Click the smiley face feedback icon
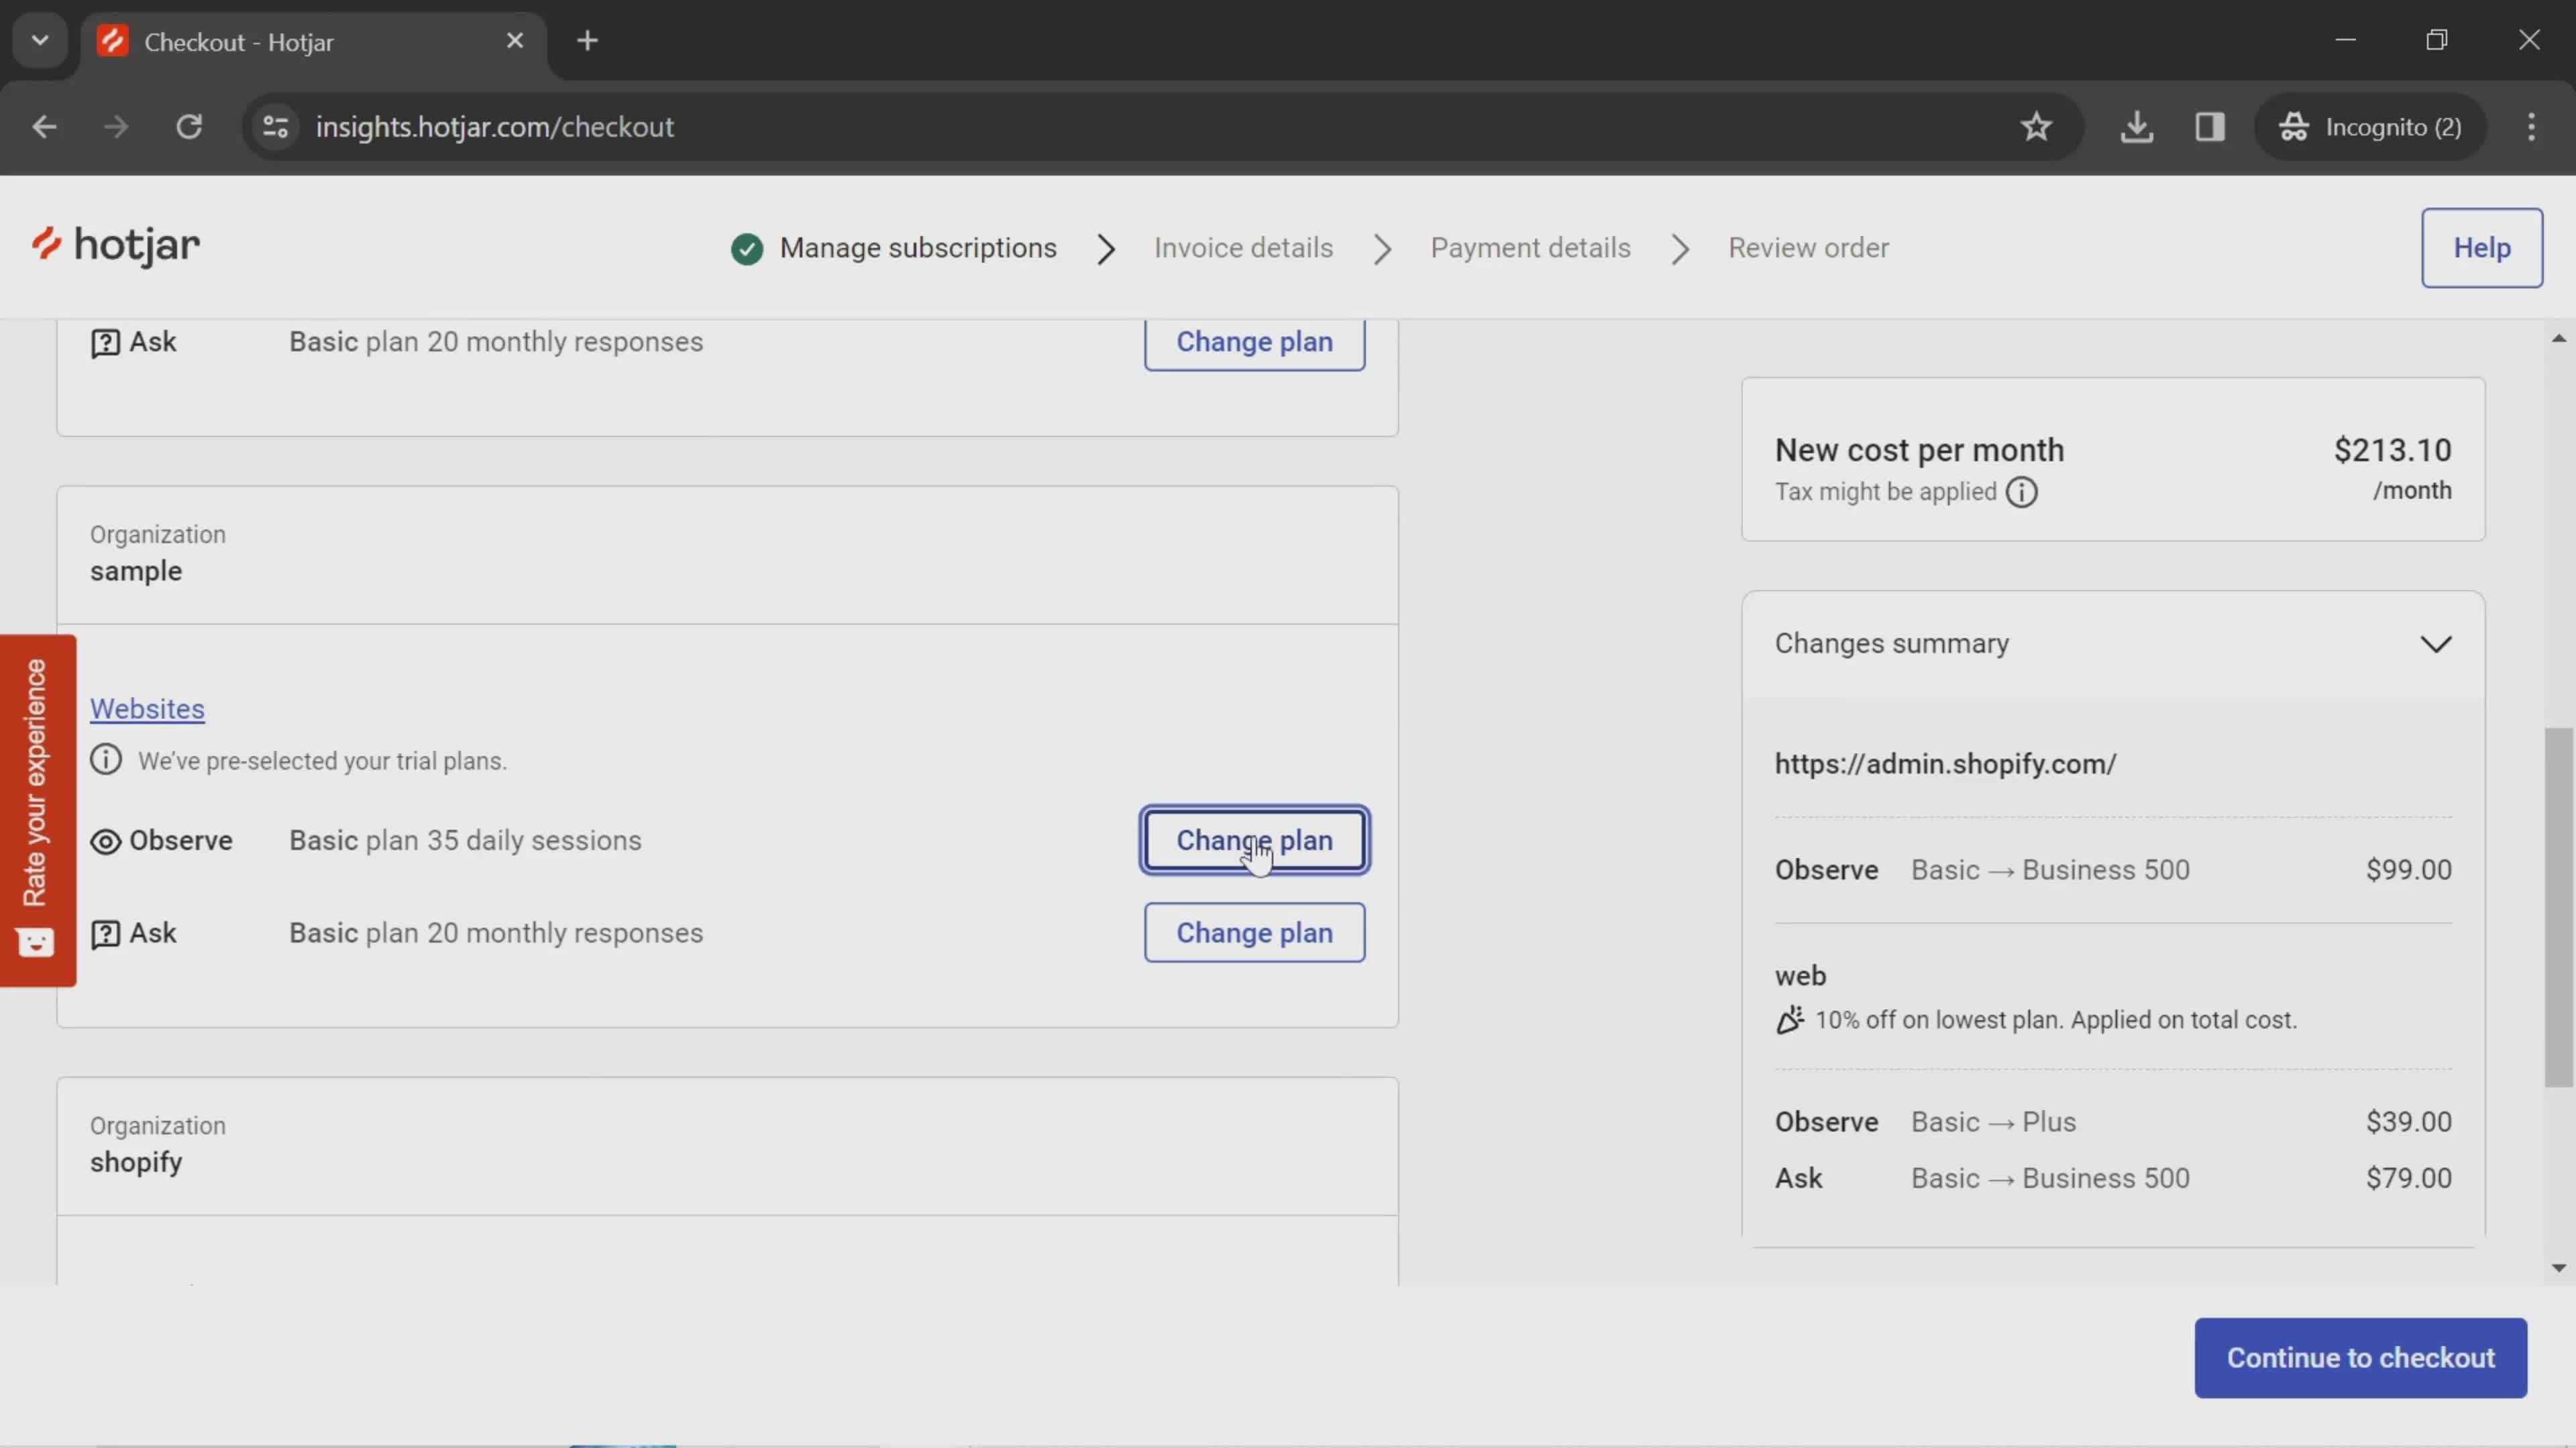This screenshot has height=1448, width=2576. (x=35, y=941)
